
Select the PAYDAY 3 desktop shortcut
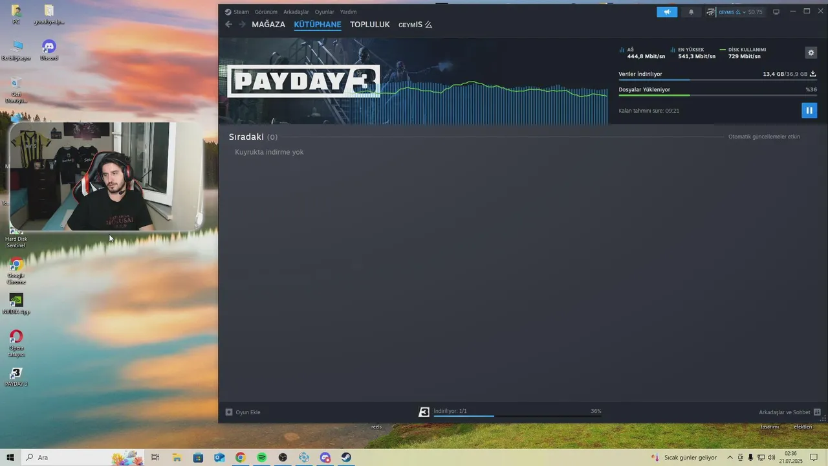[16, 377]
